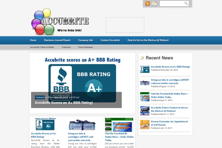Click the empty banner box in header
This screenshot has height=148, width=222.
coord(125,25)
